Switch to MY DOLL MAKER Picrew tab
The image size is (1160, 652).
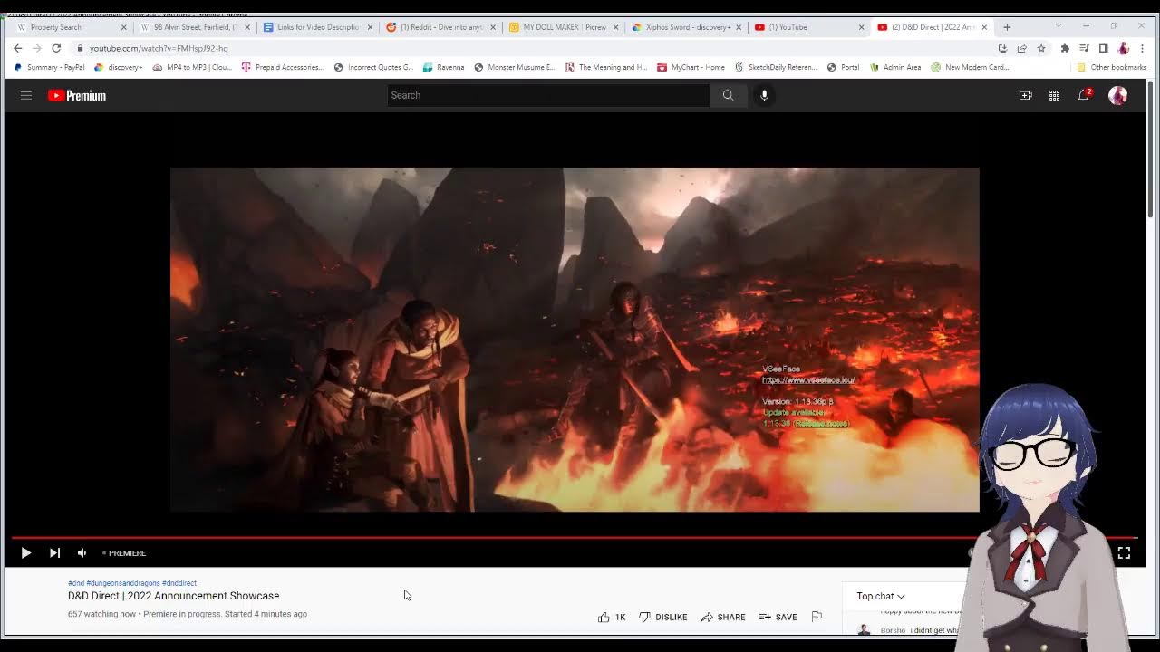coord(562,27)
